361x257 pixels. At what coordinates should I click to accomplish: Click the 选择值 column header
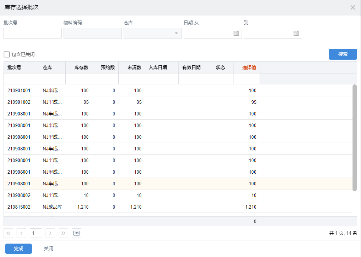coord(247,68)
